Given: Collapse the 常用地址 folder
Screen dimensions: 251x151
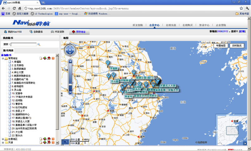Looking at the screenshot, I should click(x=3, y=58).
